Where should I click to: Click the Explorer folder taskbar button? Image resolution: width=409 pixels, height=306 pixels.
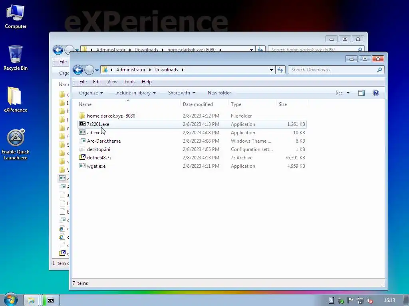point(31,300)
